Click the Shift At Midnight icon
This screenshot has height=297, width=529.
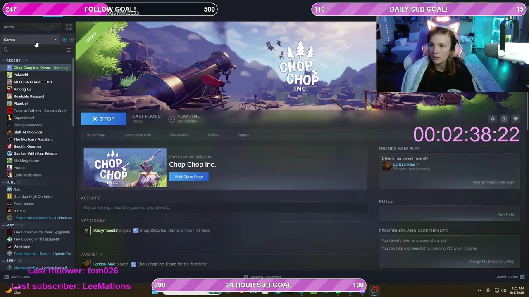point(10,132)
